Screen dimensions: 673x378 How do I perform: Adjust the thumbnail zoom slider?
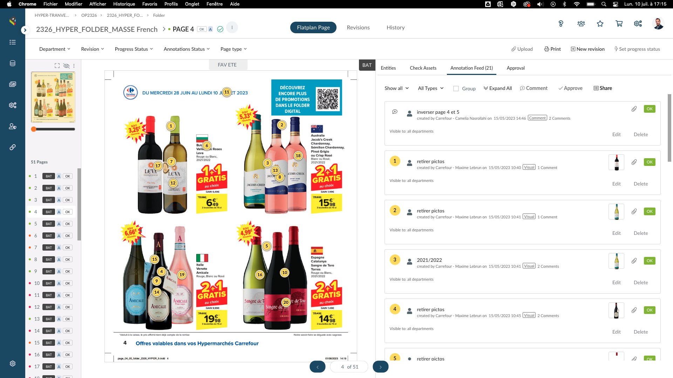(34, 129)
